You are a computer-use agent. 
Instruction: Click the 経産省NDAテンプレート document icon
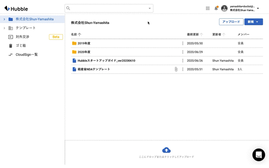[74, 69]
